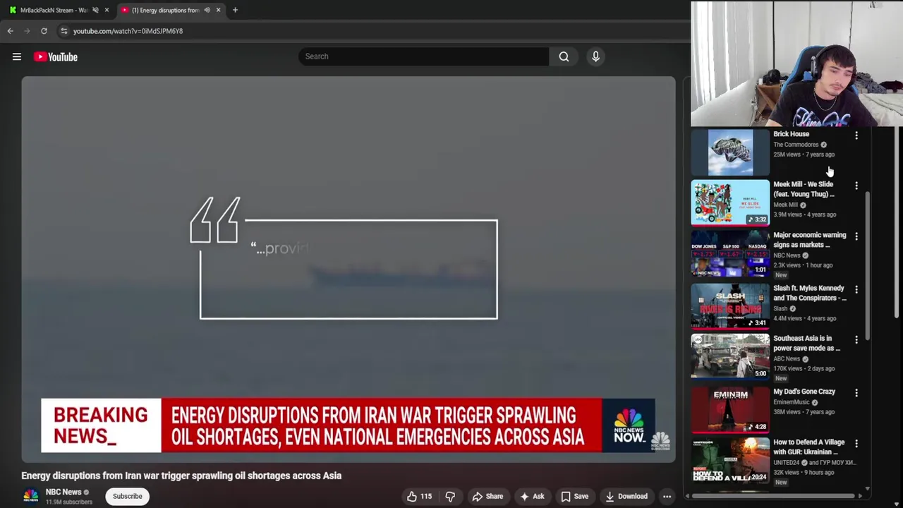Open more actions ellipsis below video

pos(667,496)
